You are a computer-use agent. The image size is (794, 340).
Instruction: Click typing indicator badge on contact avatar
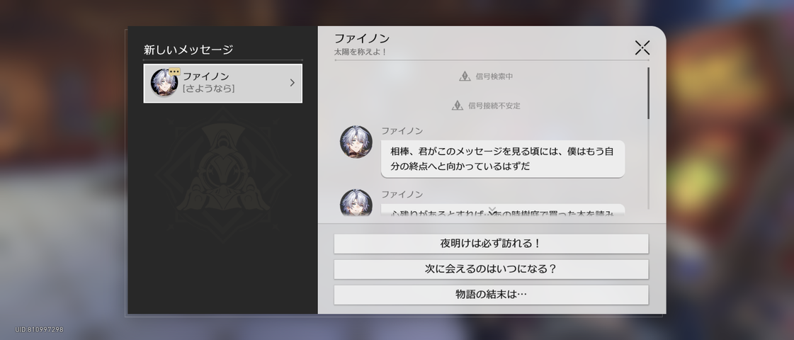[x=175, y=72]
